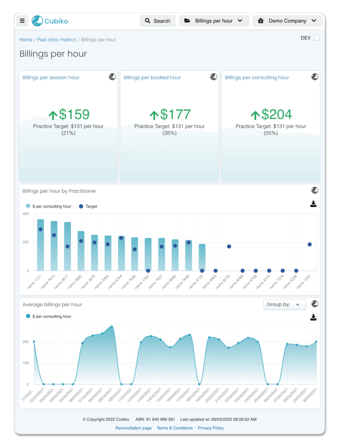The image size is (339, 448).
Task: Click the Cubiko icon on Billings per session hour card
Action: tap(112, 77)
